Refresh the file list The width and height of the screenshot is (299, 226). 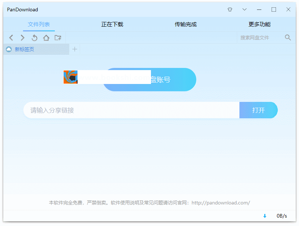coord(34,38)
